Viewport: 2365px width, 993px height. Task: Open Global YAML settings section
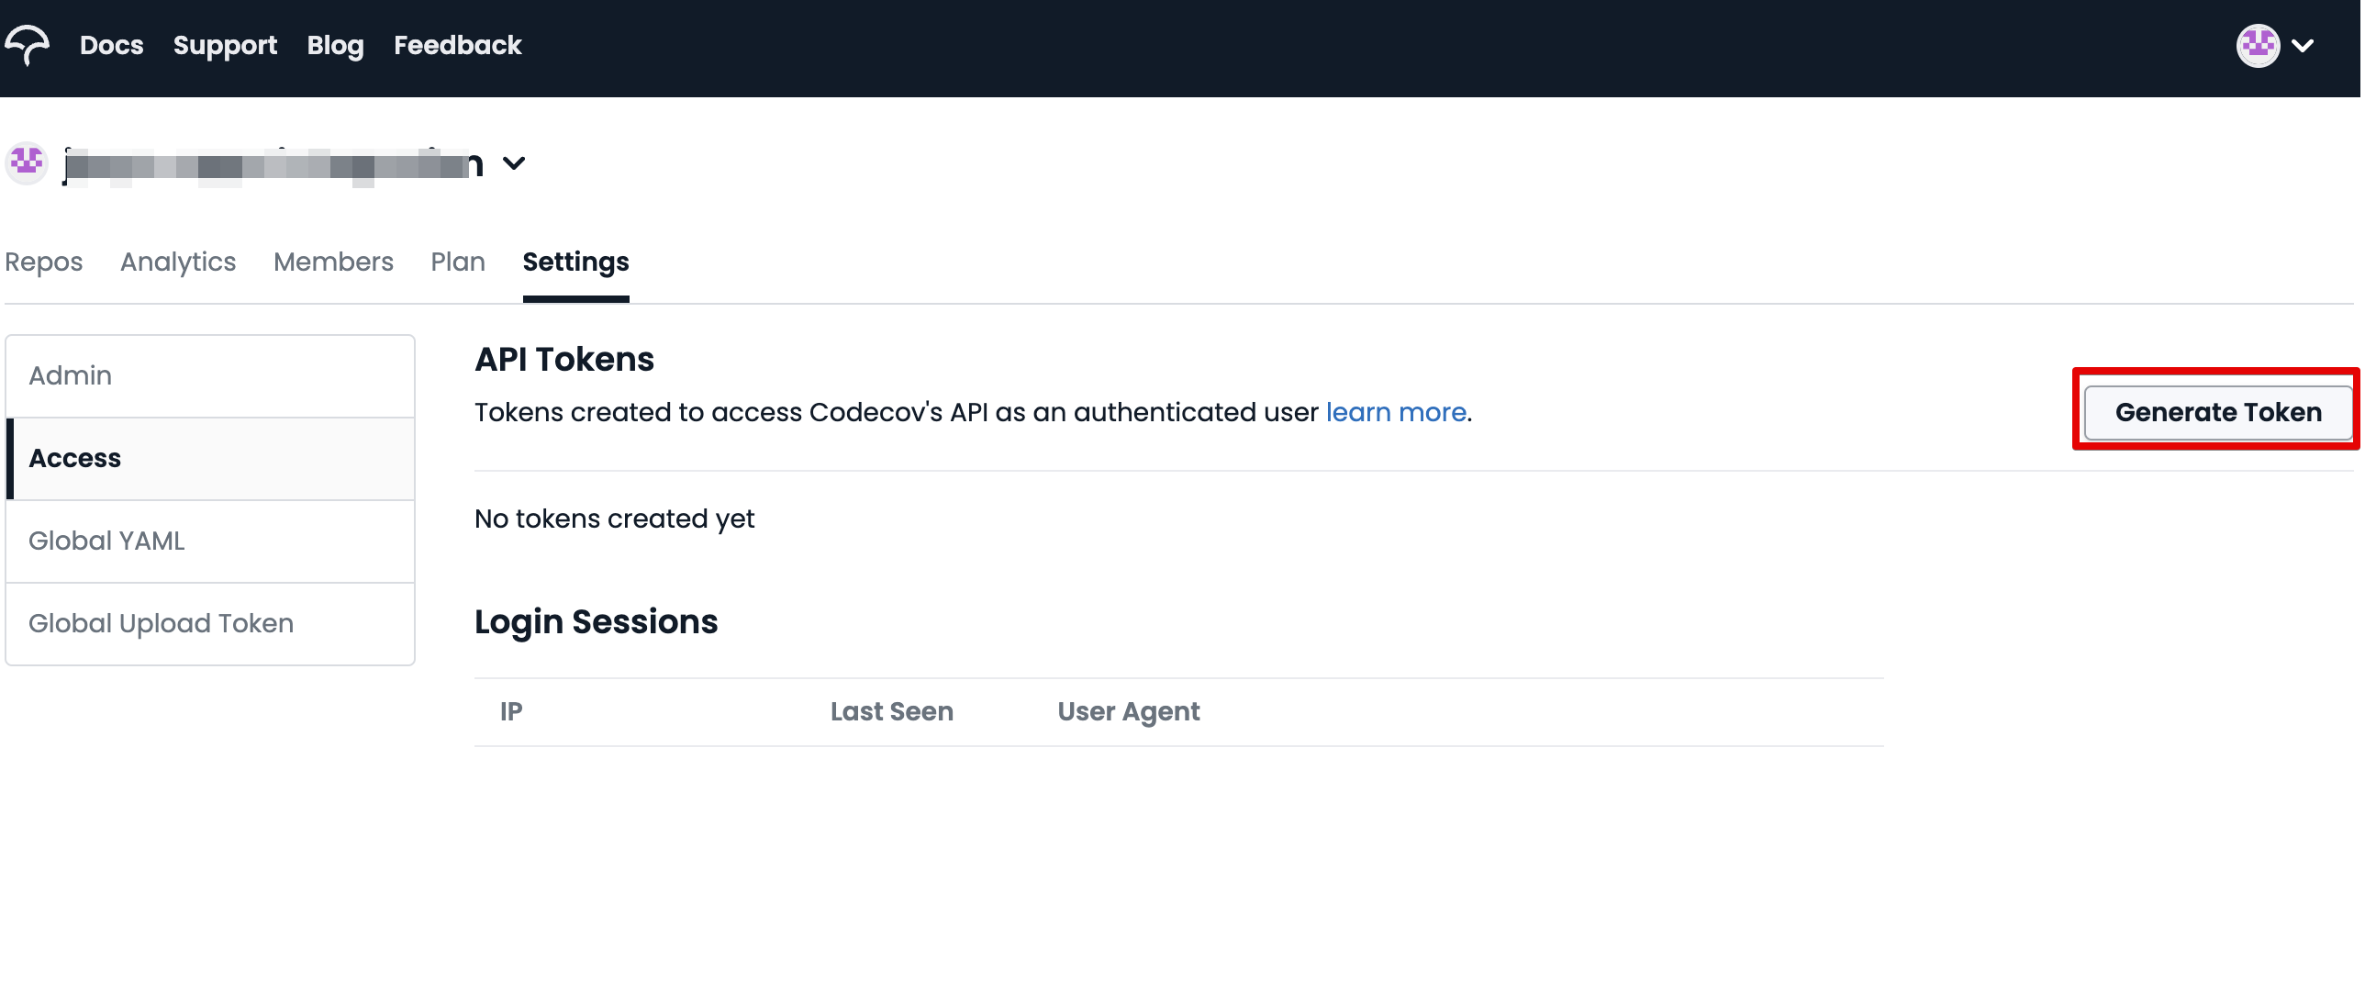[x=210, y=541]
